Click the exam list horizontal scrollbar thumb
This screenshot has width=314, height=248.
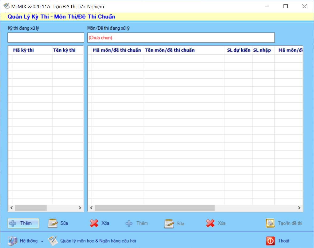point(31,208)
